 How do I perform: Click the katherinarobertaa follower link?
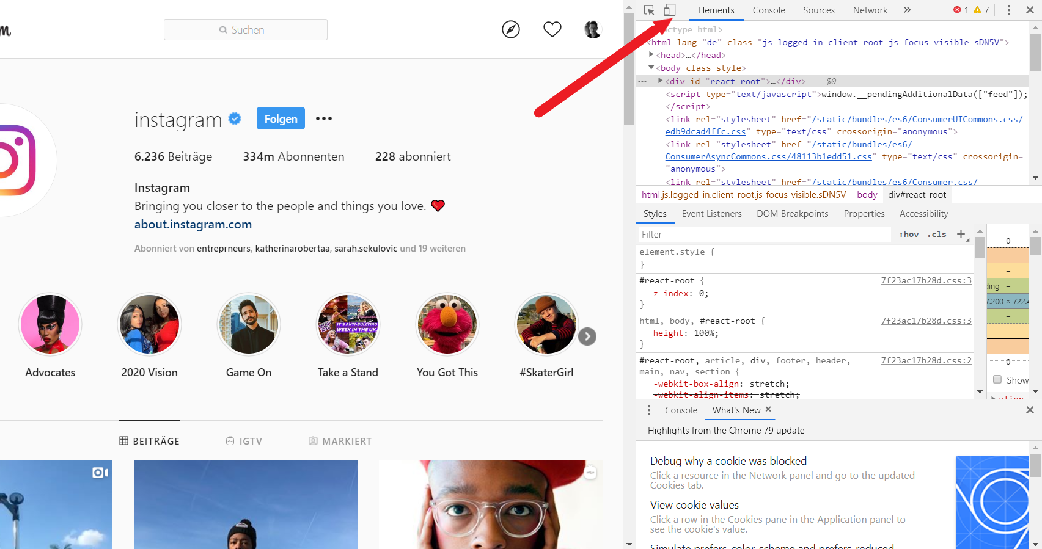pos(292,249)
